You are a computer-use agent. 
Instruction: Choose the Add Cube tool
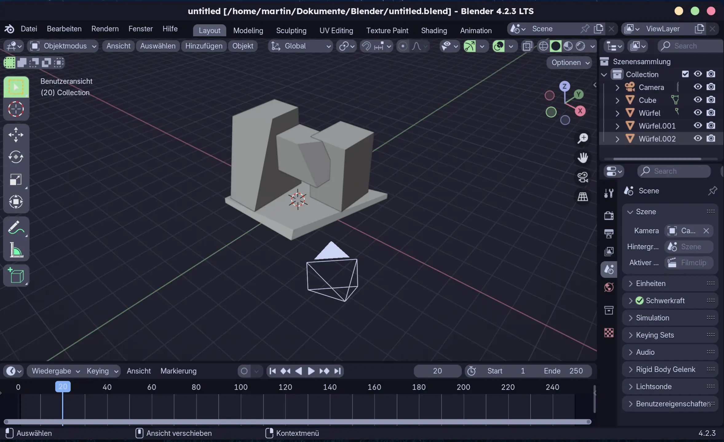[16, 275]
